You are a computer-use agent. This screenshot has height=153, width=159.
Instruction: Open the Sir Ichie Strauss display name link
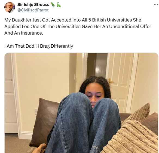33,5
